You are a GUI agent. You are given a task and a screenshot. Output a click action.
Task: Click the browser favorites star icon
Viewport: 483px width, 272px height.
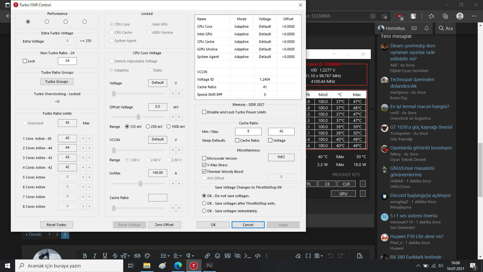pyautogui.click(x=431, y=16)
